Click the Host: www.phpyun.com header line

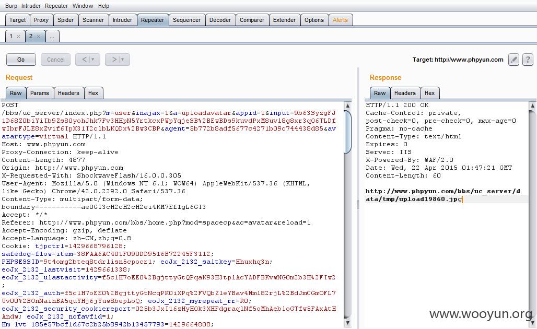[x=43, y=145]
